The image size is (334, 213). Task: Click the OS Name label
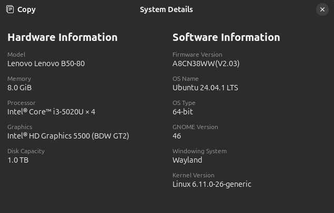(185, 79)
